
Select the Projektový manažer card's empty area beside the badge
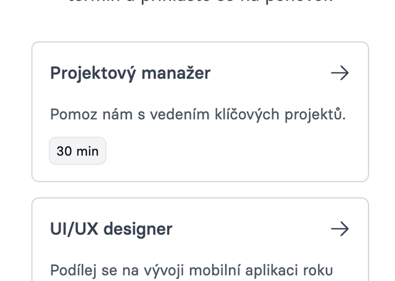tap(235, 151)
